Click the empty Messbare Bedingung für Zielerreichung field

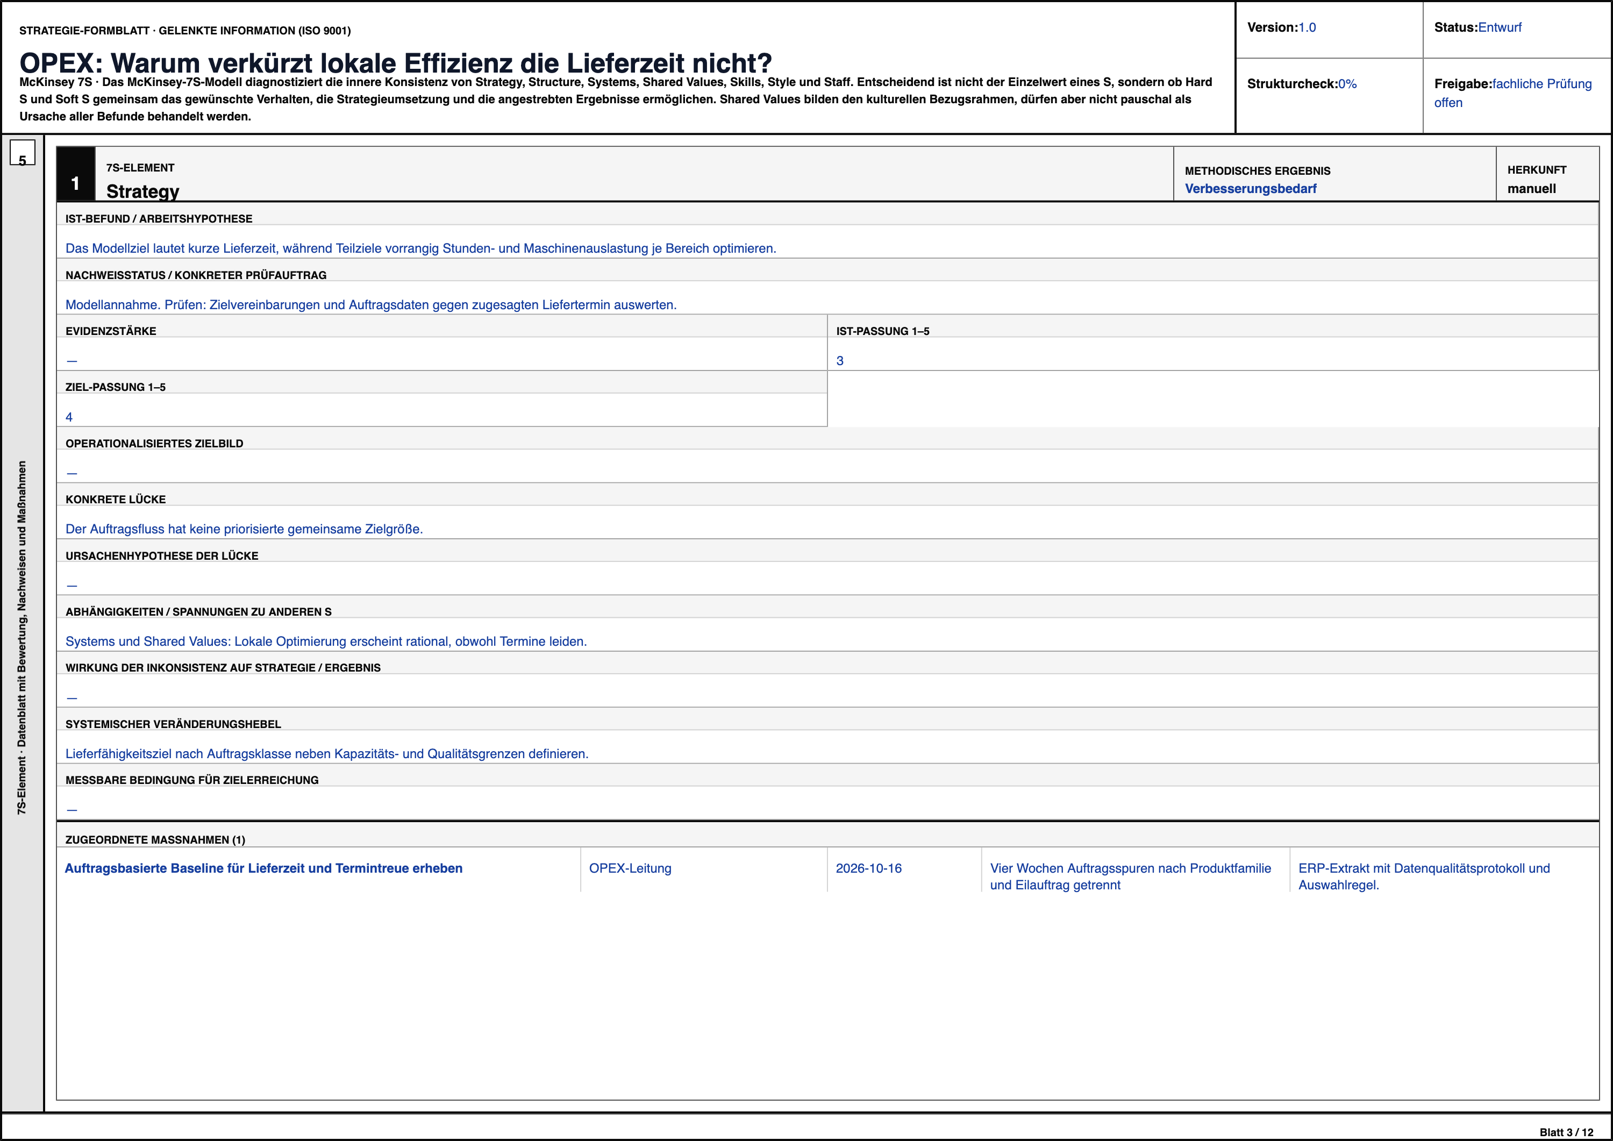click(827, 803)
